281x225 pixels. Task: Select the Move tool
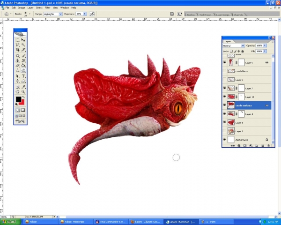pyautogui.click(x=23, y=40)
